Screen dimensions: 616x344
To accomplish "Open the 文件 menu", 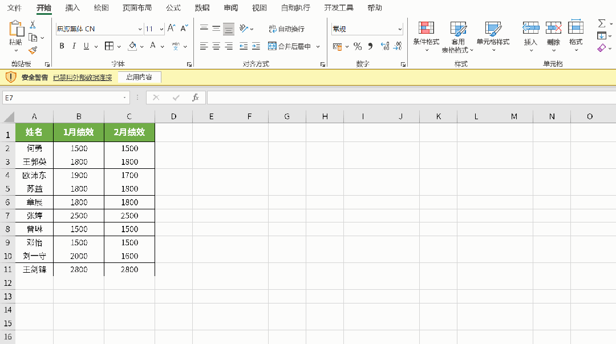I will pyautogui.click(x=14, y=8).
